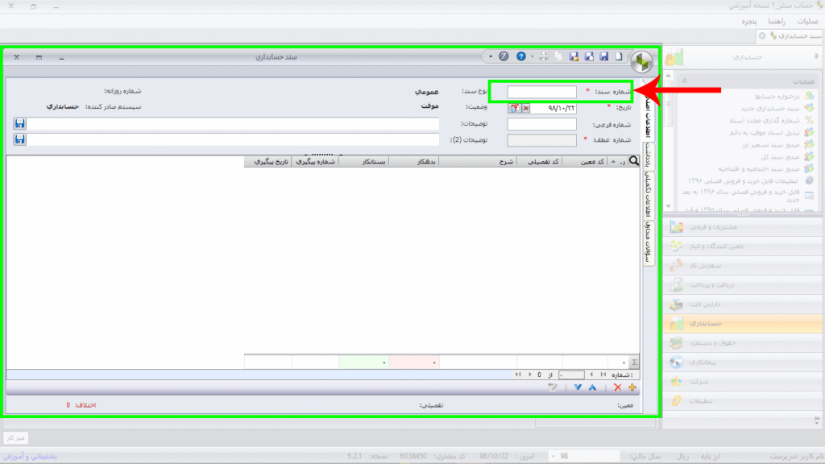Click the help question mark icon
Screen dimensions: 825x464
coord(521,56)
